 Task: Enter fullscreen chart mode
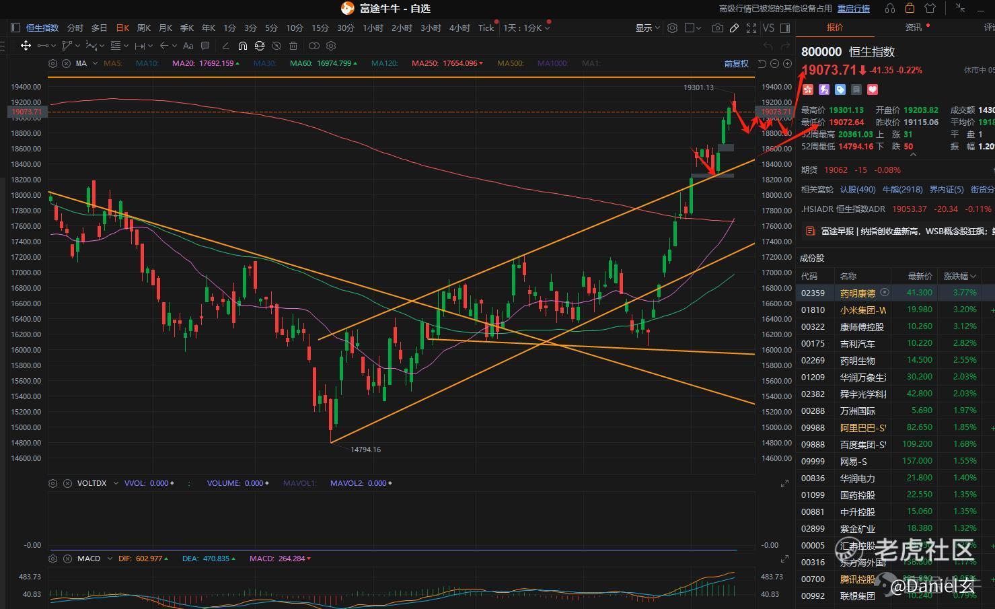click(751, 28)
